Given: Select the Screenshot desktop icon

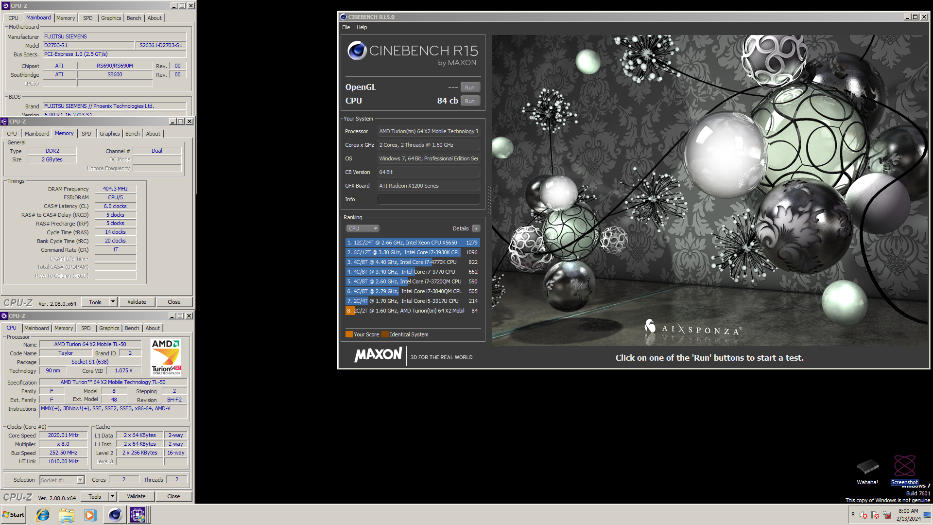Looking at the screenshot, I should pyautogui.click(x=904, y=470).
